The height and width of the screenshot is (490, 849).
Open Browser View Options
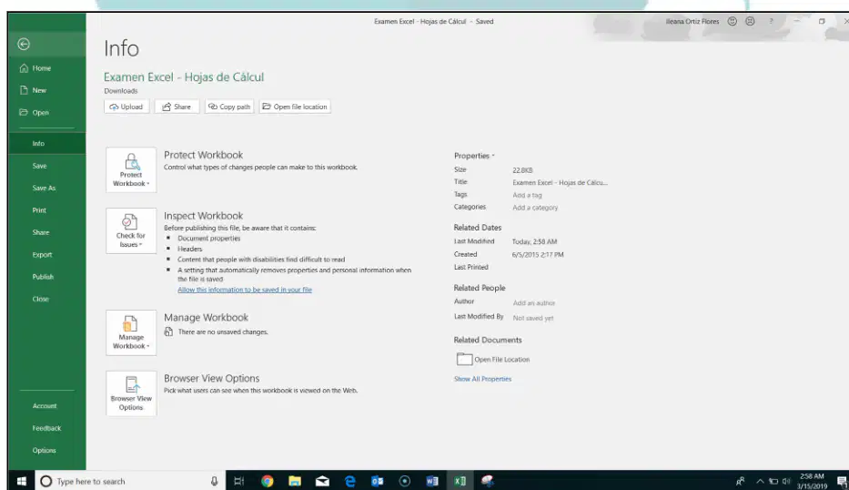pos(131,393)
